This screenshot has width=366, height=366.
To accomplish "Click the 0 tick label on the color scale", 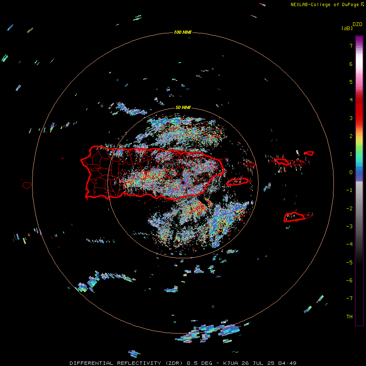I will point(351,172).
